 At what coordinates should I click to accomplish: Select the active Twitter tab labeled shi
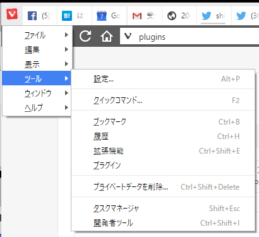coord(214,16)
